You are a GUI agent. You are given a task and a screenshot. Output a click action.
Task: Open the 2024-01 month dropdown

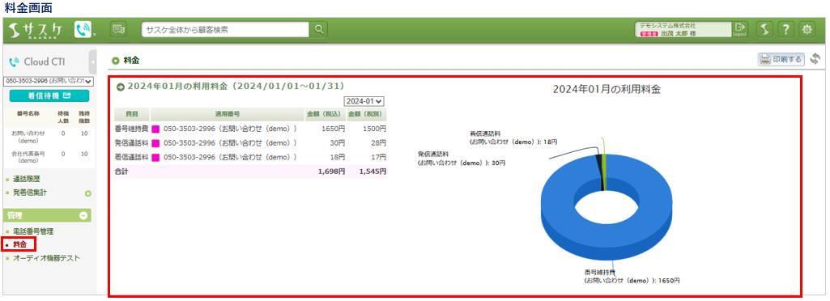pyautogui.click(x=364, y=101)
